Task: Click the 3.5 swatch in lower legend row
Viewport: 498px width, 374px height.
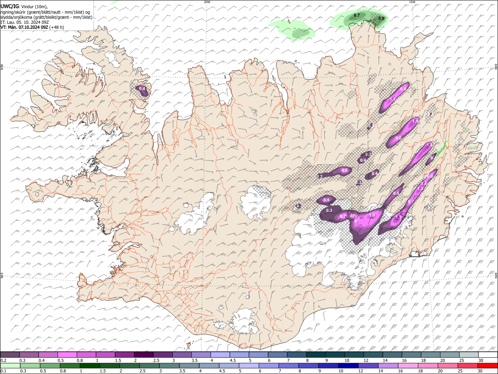Action: pyautogui.click(x=189, y=365)
